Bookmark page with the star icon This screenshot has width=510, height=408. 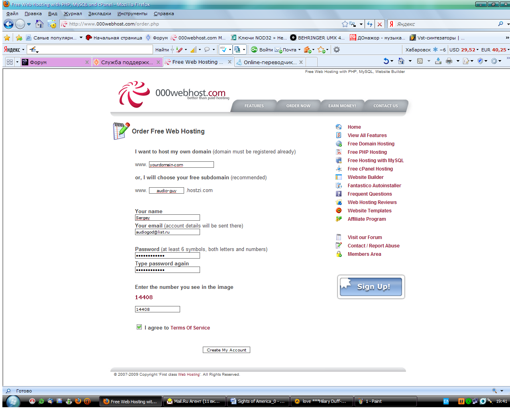(345, 24)
